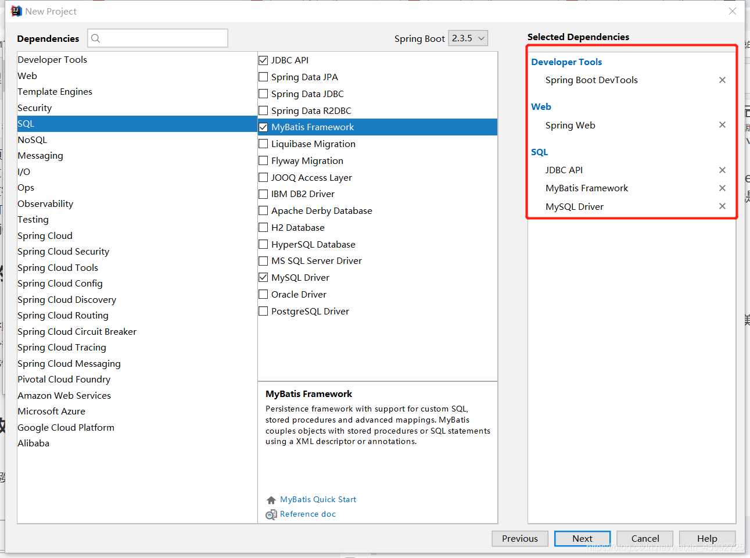This screenshot has width=750, height=558.
Task: Select Spring Cloud Routing category
Action: pos(137,316)
